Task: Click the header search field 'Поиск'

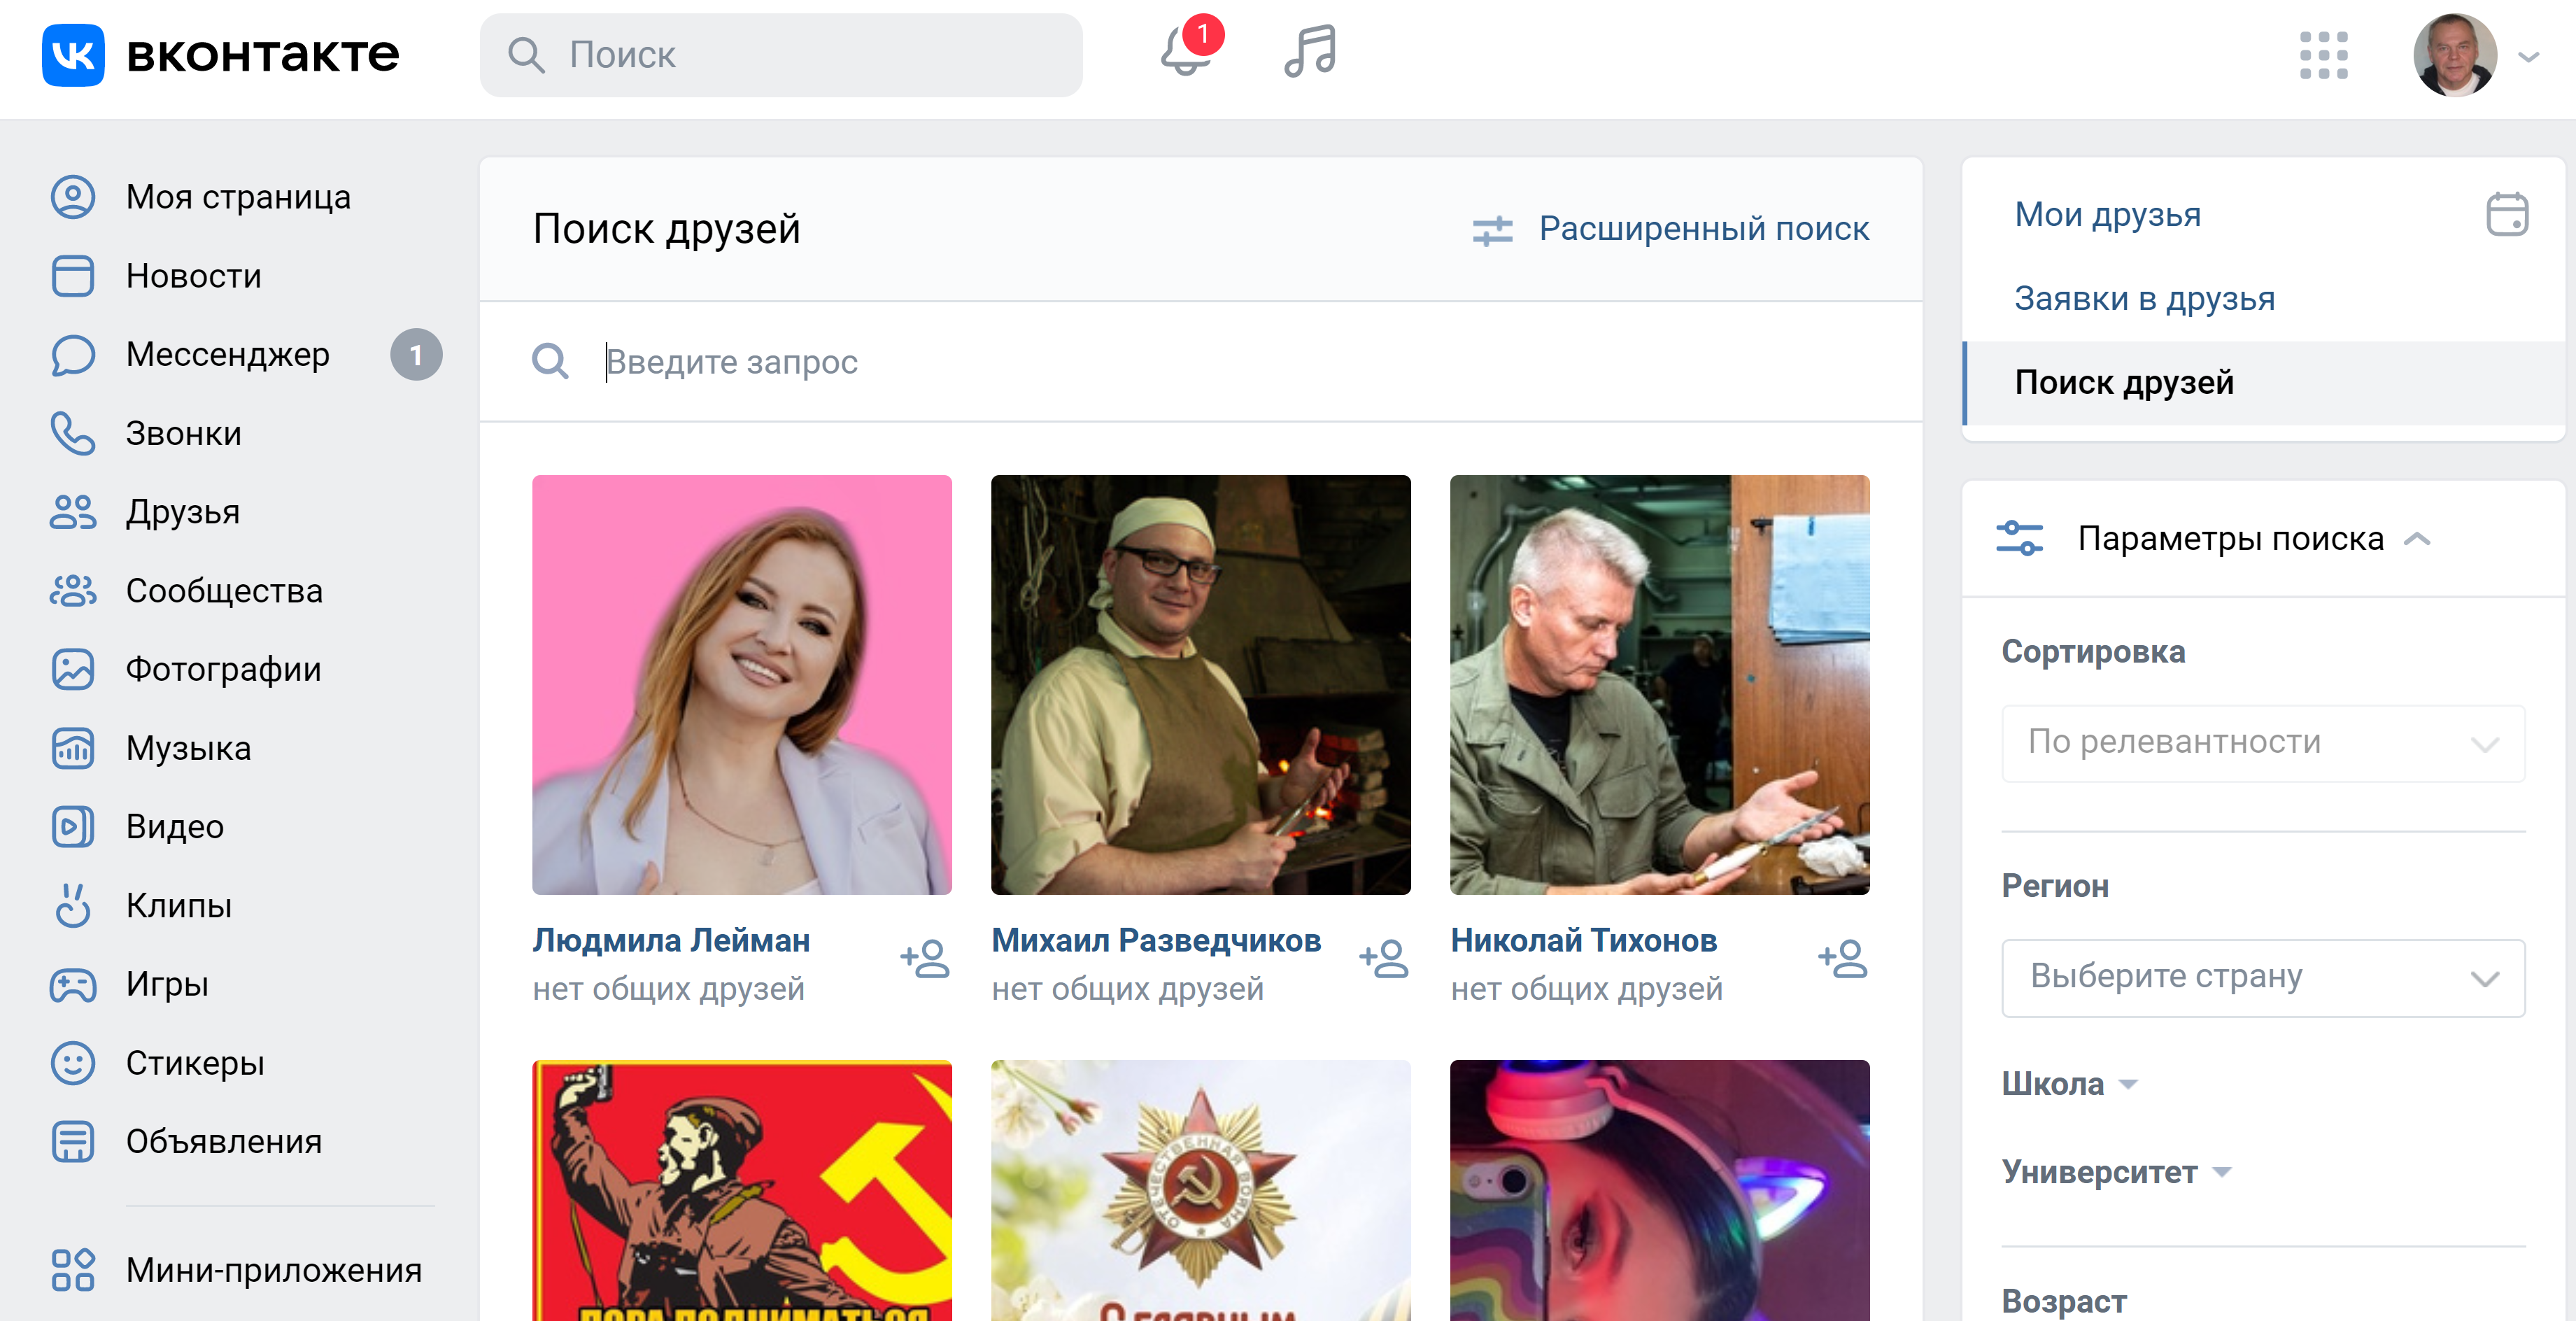Action: (781, 55)
